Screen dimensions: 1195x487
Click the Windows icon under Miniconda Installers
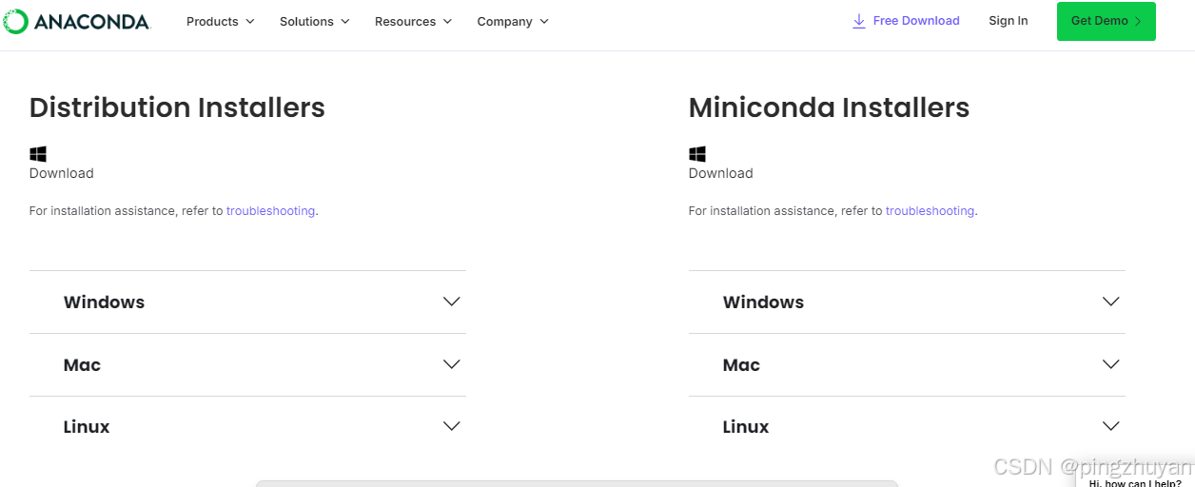click(697, 154)
